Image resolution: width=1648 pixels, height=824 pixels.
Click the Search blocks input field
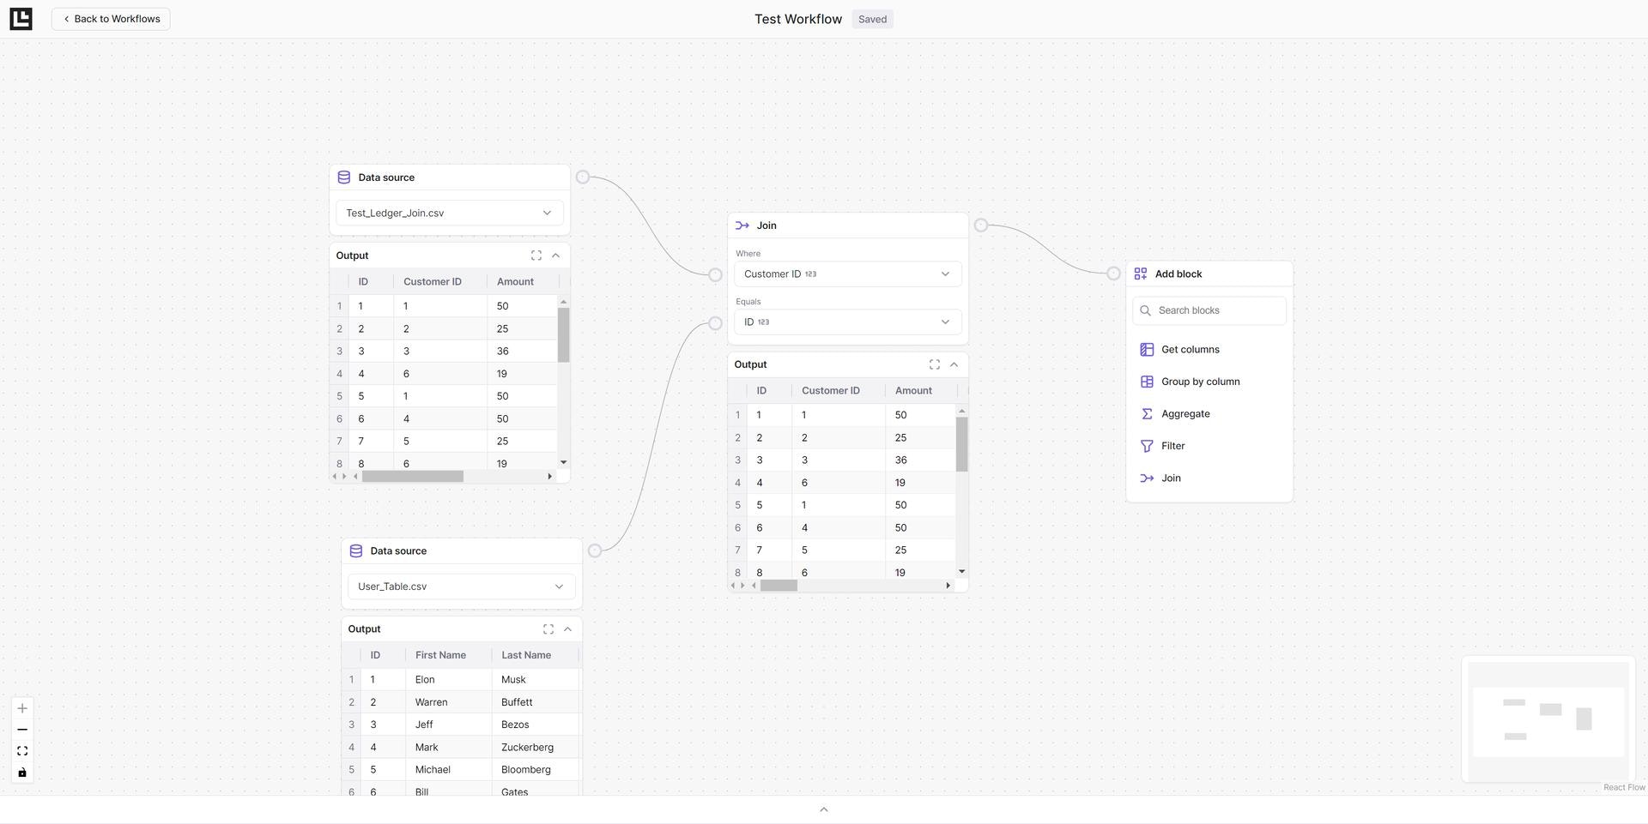pos(1217,310)
